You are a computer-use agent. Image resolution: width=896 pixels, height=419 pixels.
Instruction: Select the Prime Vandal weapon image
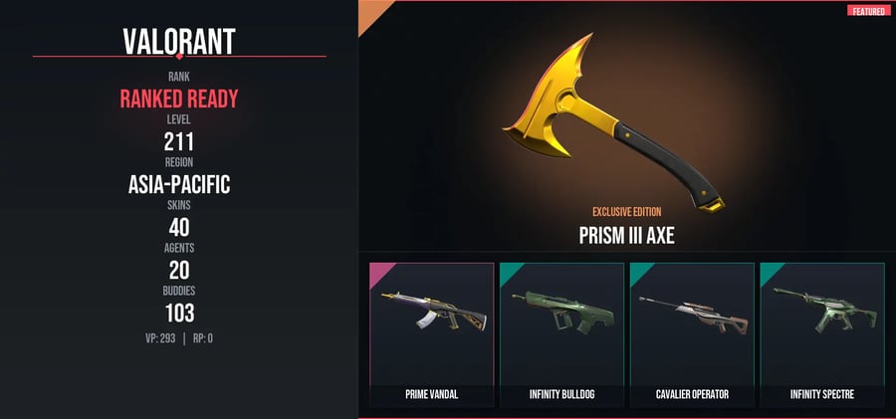tap(434, 313)
